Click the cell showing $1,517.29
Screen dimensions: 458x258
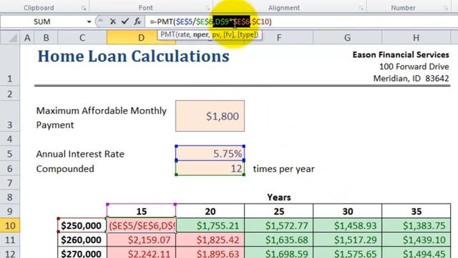(347, 240)
